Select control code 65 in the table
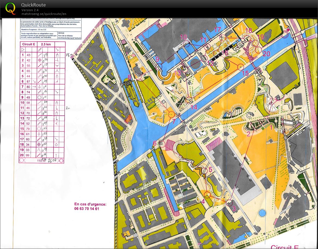Screen dimensions: 318x249 29,71
